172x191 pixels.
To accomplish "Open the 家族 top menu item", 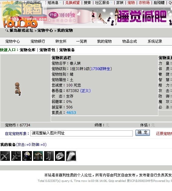I will point(120,3).
